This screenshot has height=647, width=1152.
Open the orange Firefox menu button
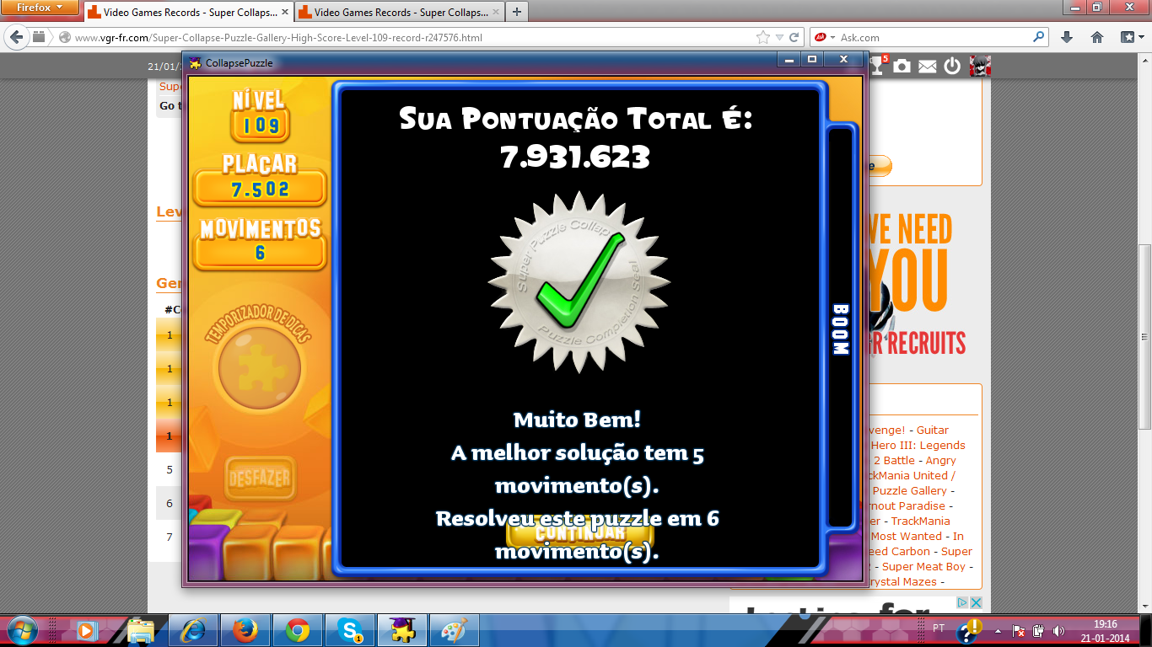(40, 8)
